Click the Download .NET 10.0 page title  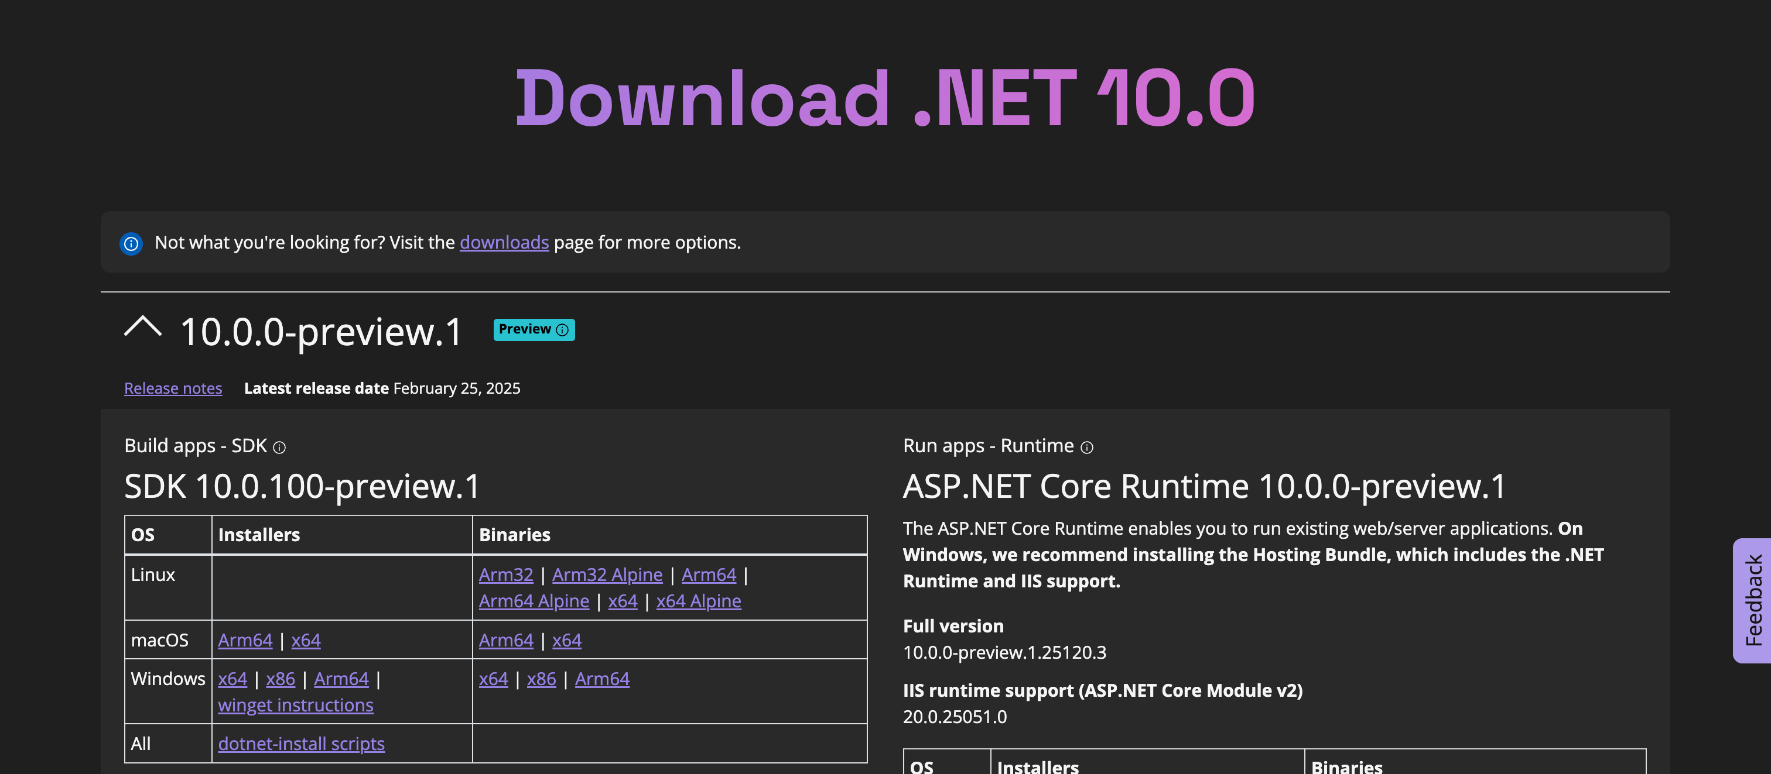pos(887,100)
